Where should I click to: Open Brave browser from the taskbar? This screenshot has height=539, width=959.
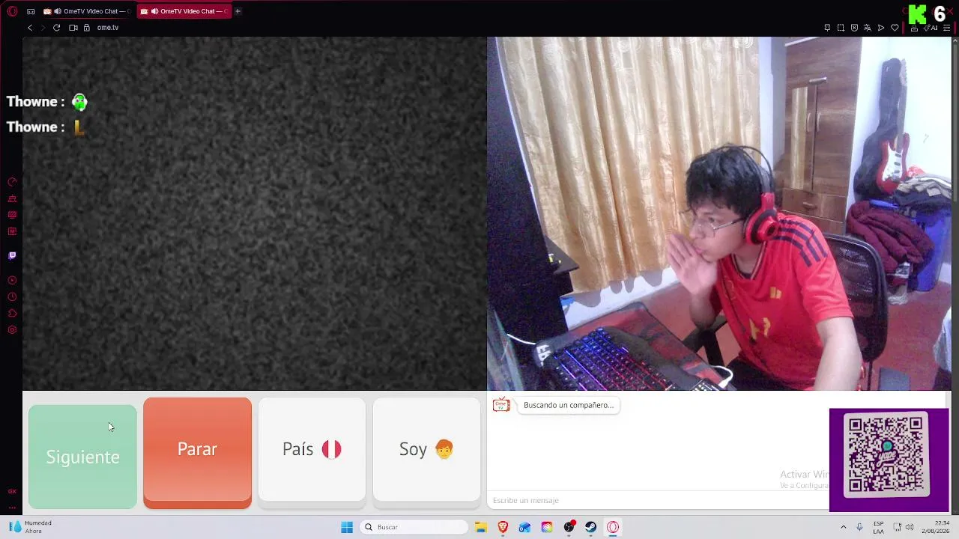503,527
